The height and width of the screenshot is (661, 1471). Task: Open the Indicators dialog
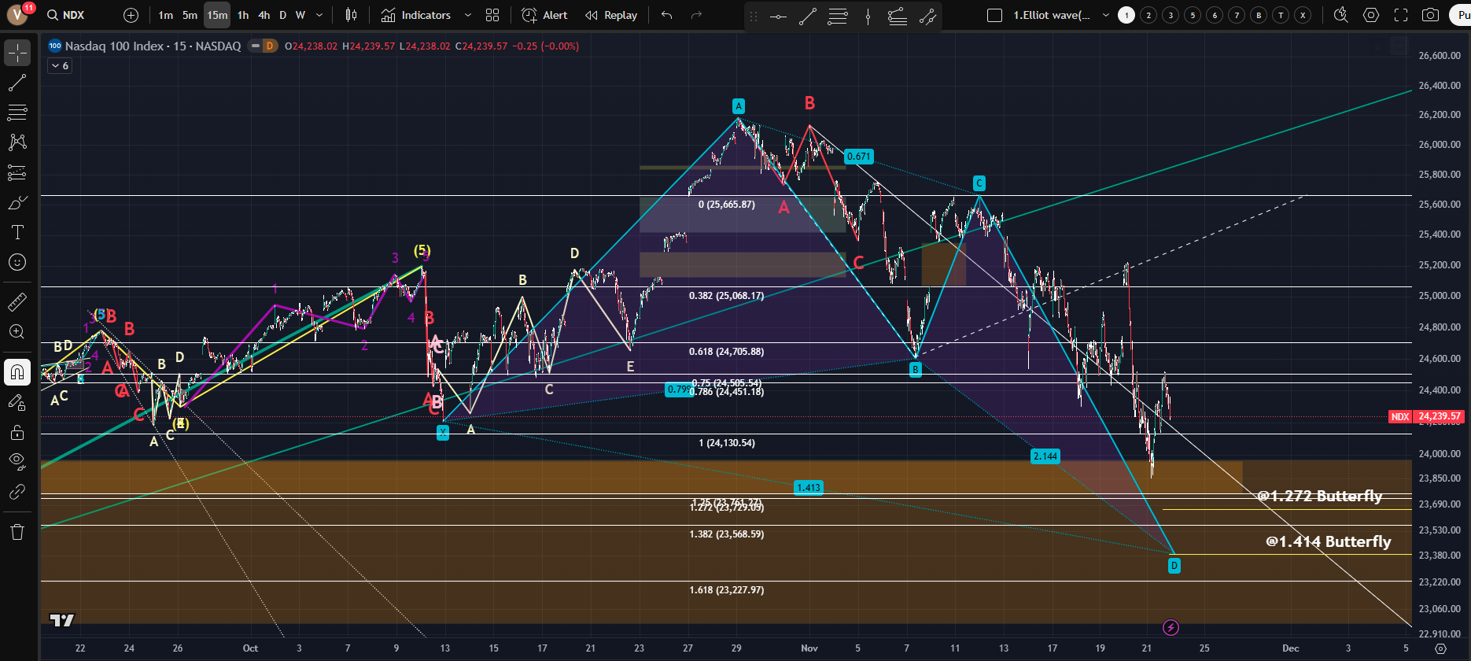click(x=416, y=15)
